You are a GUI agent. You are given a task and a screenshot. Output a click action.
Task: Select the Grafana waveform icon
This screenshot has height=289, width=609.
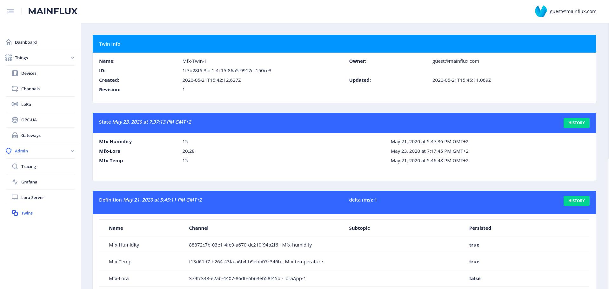pos(15,182)
